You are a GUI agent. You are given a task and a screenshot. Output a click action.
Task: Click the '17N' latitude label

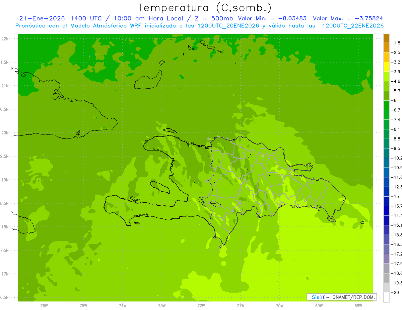(x=6, y=274)
